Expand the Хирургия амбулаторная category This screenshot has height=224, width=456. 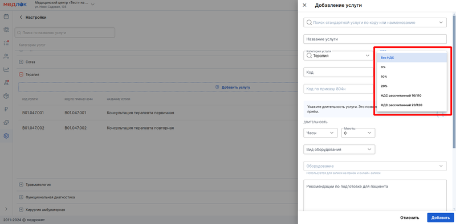(21, 209)
